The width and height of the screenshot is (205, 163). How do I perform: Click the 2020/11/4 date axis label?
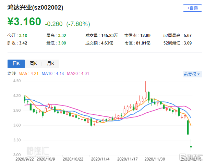[100, 159]
